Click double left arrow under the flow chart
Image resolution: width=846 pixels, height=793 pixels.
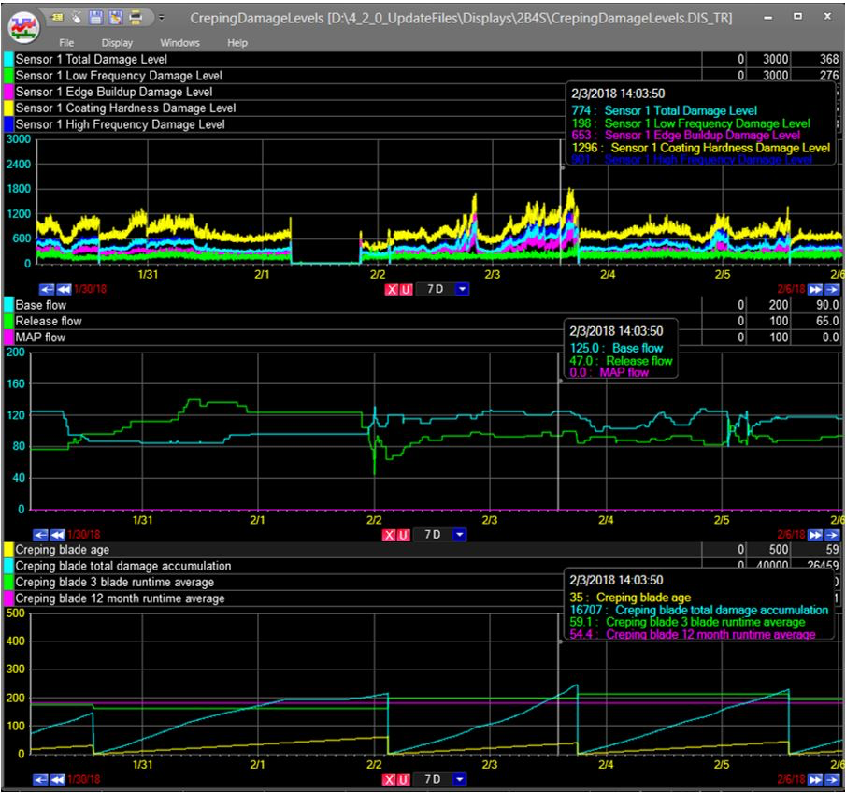click(57, 534)
